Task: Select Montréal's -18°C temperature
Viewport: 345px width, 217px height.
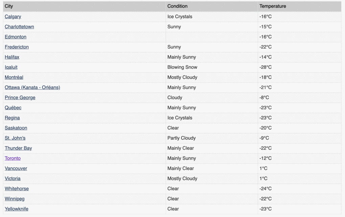Action: point(266,77)
